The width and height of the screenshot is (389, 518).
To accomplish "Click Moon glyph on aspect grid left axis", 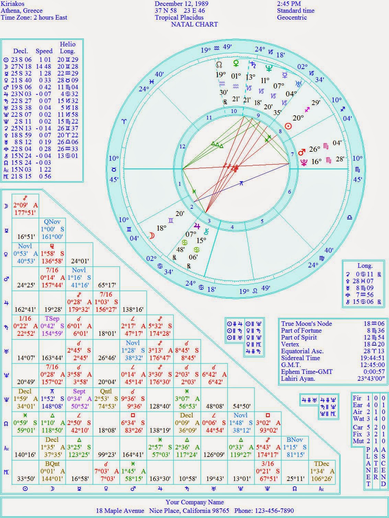I will 6,206.
